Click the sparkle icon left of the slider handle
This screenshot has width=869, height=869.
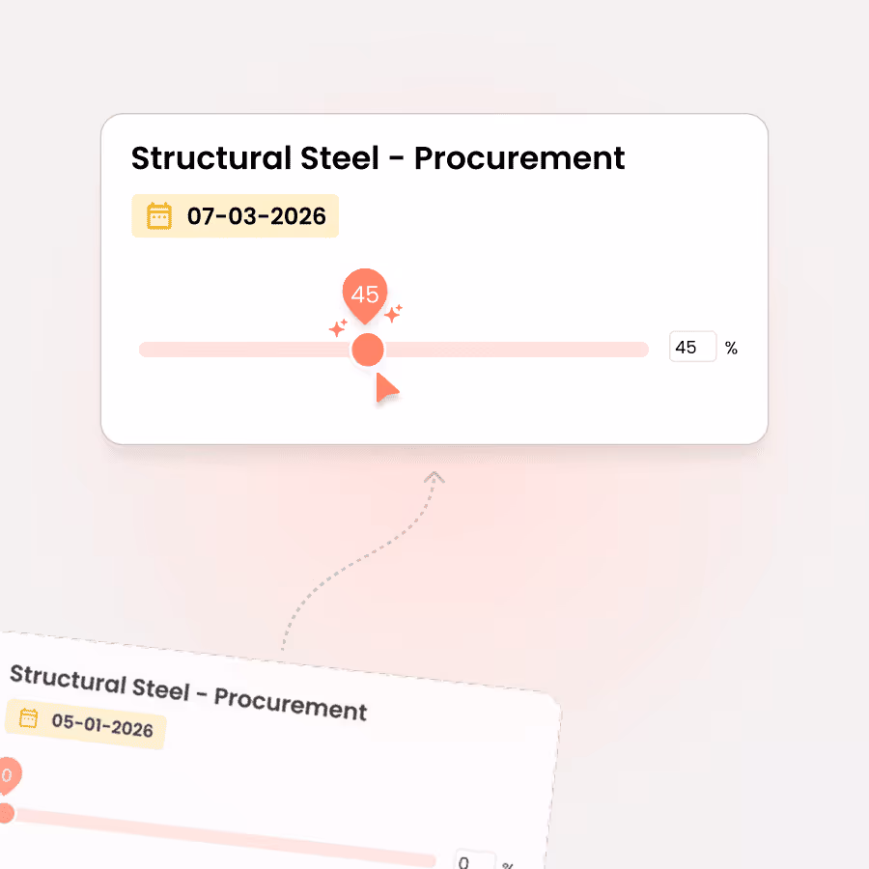336,328
